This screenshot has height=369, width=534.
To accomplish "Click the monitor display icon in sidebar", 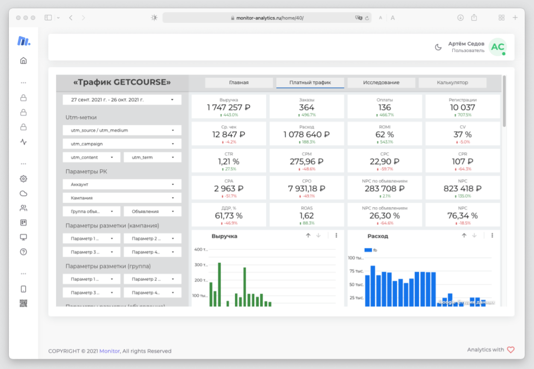I will [x=23, y=237].
